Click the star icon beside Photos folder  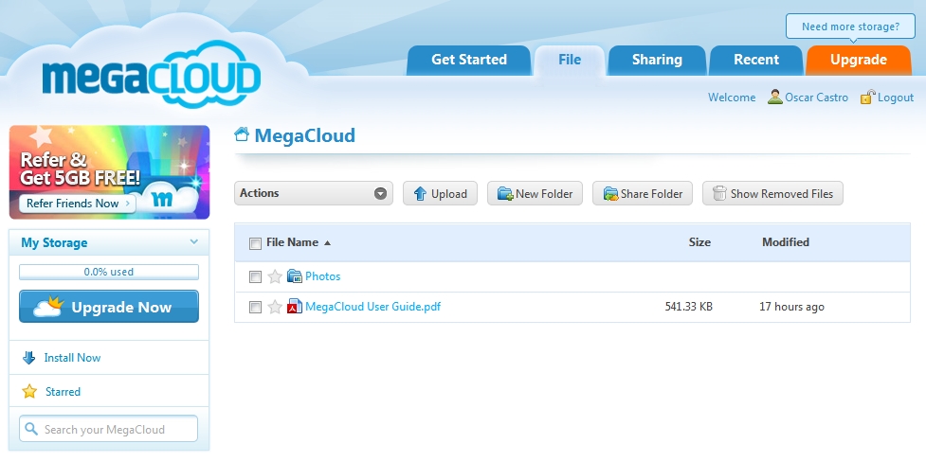[275, 276]
